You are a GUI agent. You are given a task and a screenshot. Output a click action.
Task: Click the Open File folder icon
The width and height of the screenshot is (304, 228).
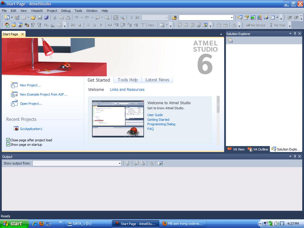point(33,18)
